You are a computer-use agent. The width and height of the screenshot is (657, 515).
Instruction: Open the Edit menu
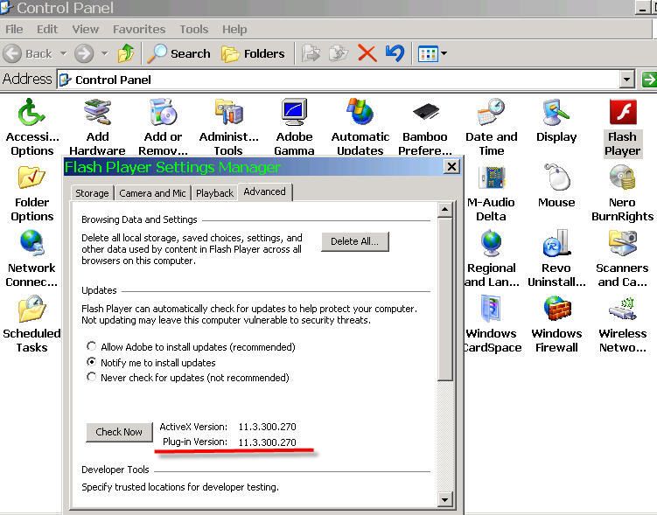coord(47,30)
